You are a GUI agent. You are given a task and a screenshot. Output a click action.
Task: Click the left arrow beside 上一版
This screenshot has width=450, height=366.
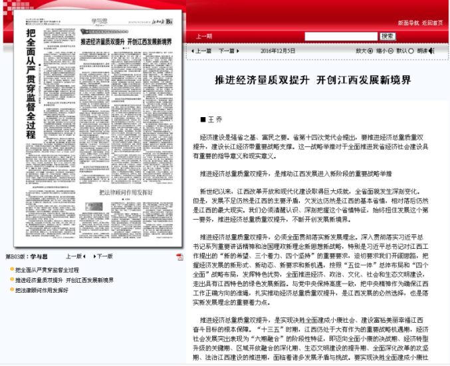[x=83, y=256]
